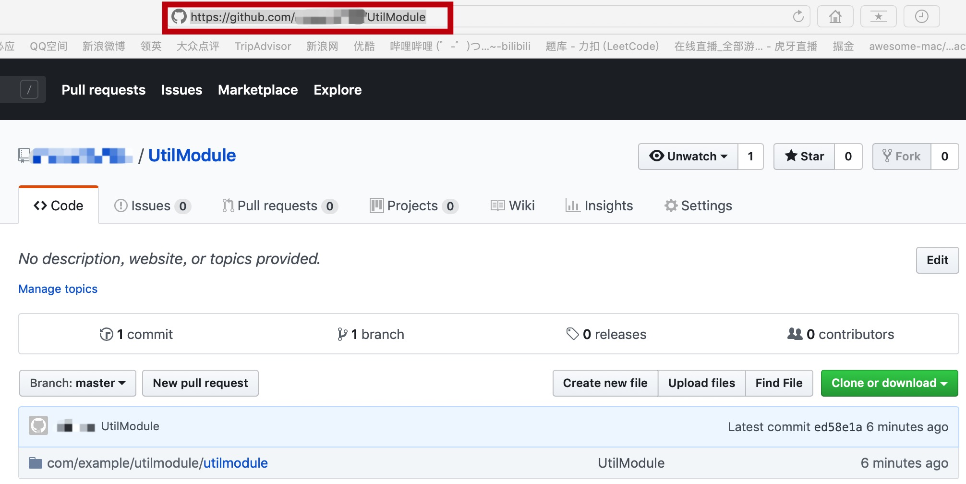Open the TripAdvisor bookmark
This screenshot has width=966, height=484.
[x=263, y=46]
